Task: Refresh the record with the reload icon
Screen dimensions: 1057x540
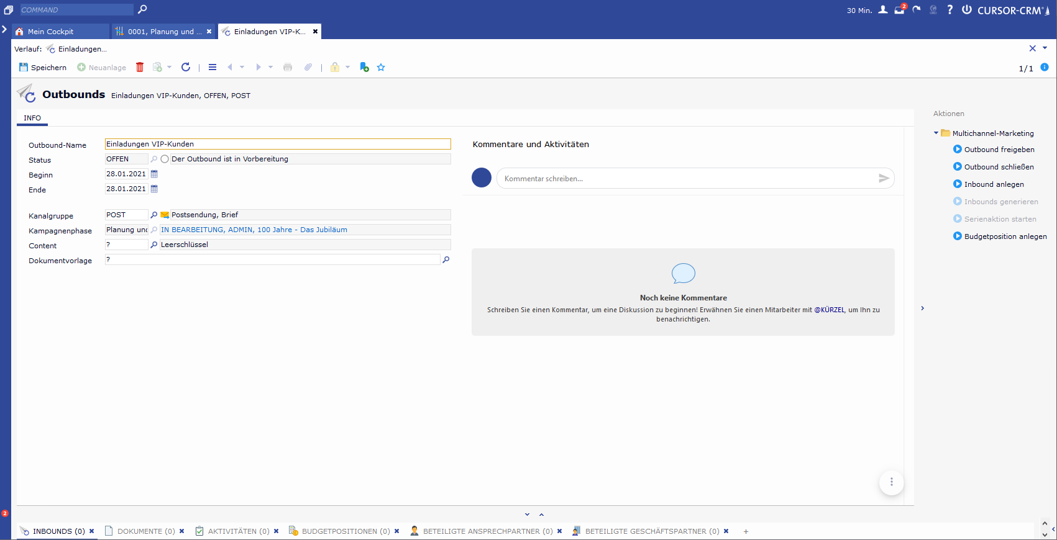Action: pos(185,67)
